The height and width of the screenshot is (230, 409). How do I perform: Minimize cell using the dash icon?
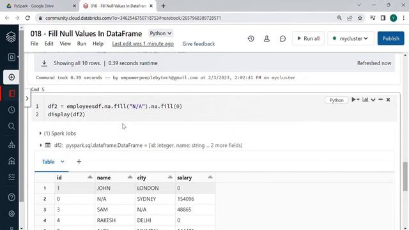(x=381, y=100)
